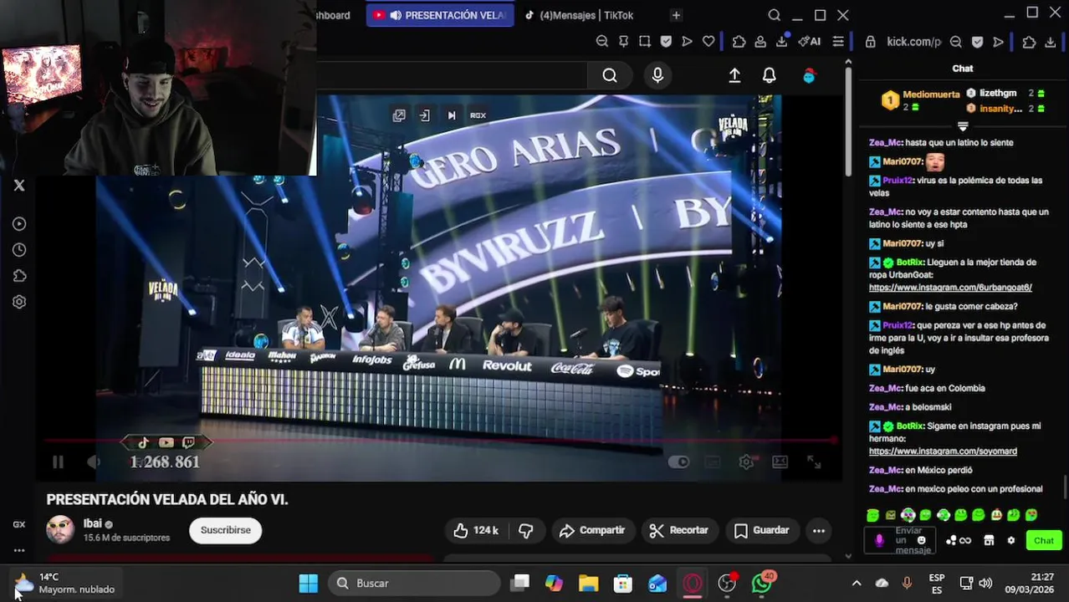Open urbangoat6 Instagram link in chat
1069x602 pixels.
click(x=950, y=288)
